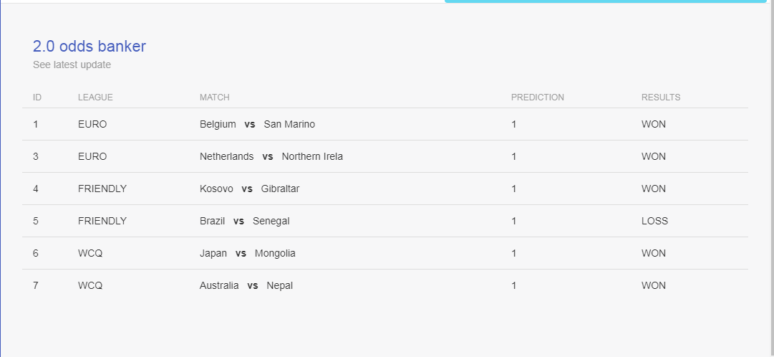Click the LOSS result for Brazil match

point(654,221)
